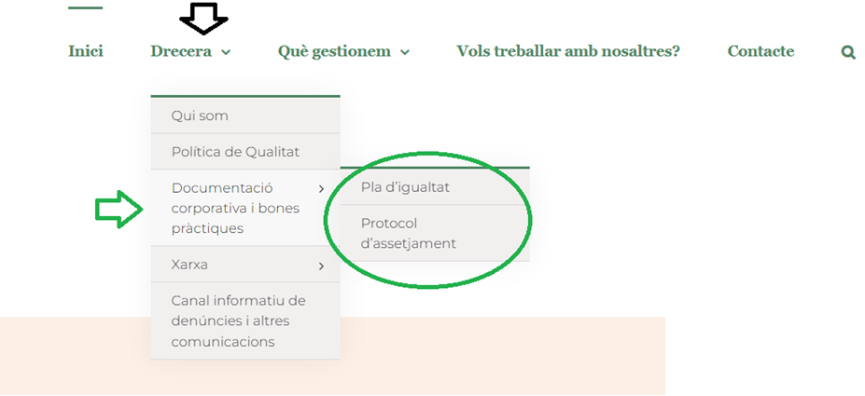Open the Pla d'igualtat submenu item
Viewport: 865px width, 396px height.
click(x=405, y=187)
